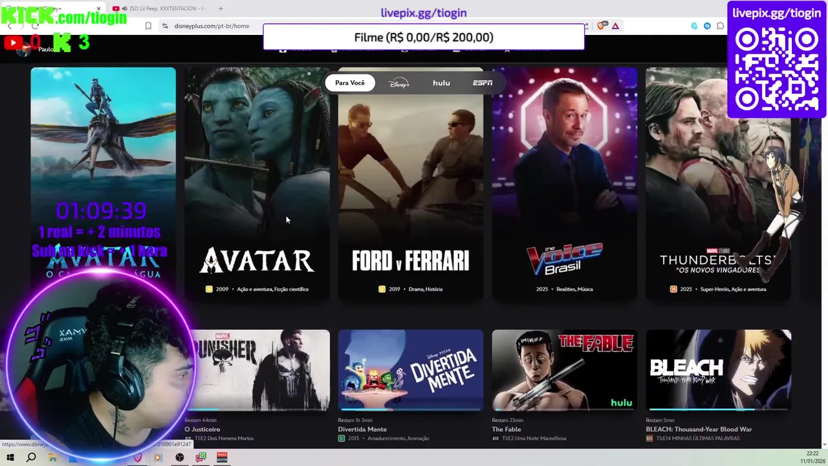Resume The Fable episode thumbnail
The image size is (828, 466).
click(565, 370)
